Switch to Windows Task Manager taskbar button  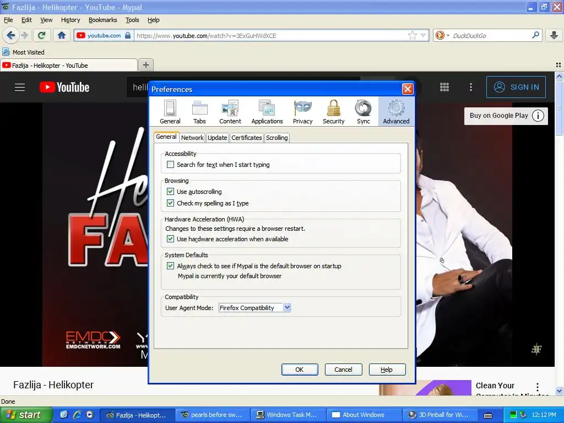tap(288, 415)
